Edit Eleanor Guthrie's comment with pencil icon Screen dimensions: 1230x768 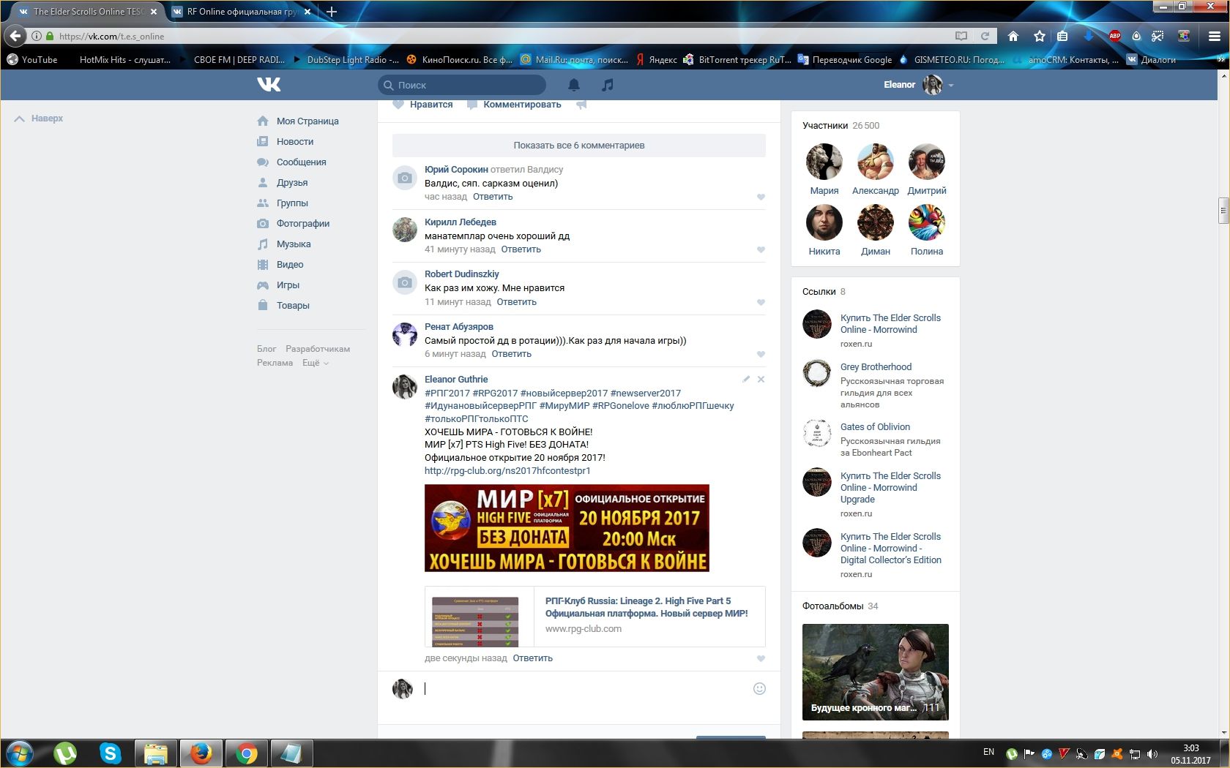746,379
